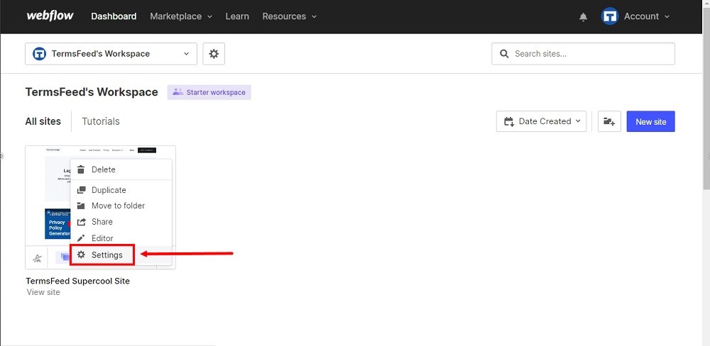The image size is (710, 346).
Task: Click the Webflow logo
Action: [50, 16]
